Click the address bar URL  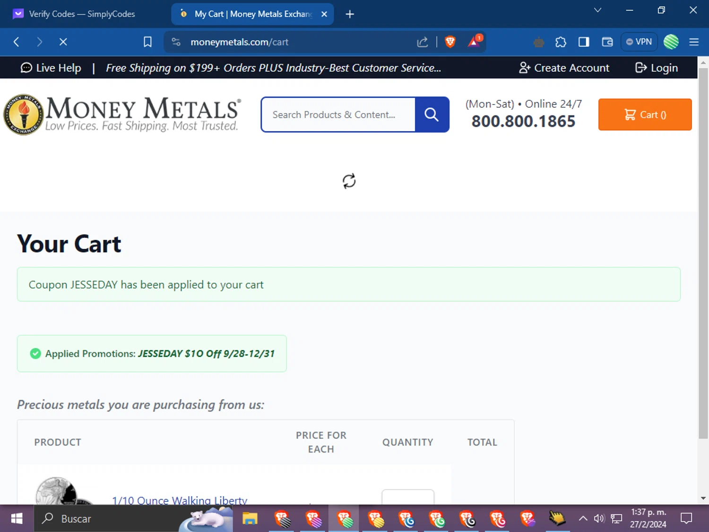(x=239, y=42)
